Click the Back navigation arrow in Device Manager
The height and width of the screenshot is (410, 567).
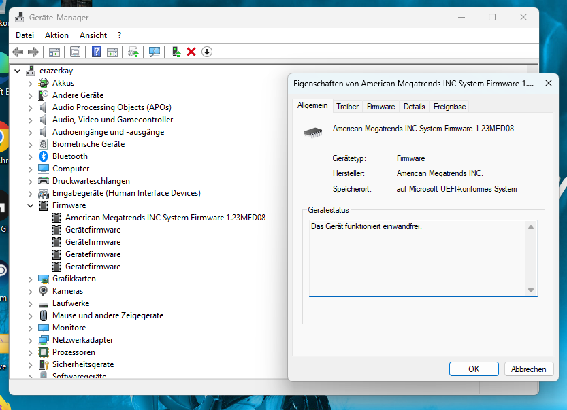click(x=17, y=52)
